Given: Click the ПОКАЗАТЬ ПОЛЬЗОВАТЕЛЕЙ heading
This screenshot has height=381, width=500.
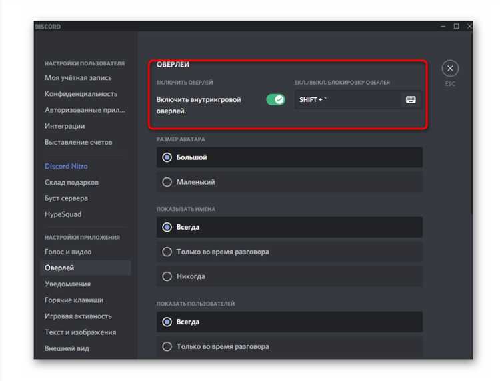Looking at the screenshot, I should click(195, 304).
